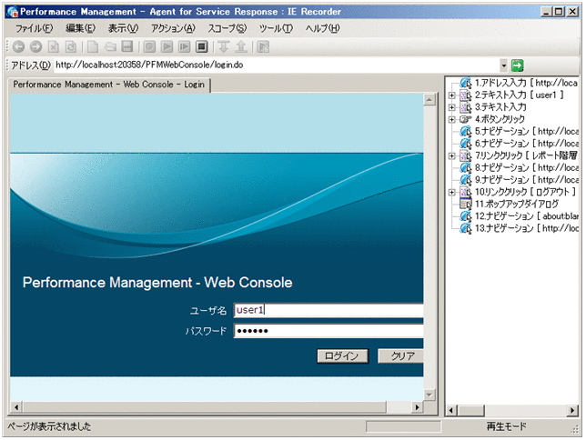Select step 5 ナビゲーション row
Viewport: 586px width, 440px height.
tap(526, 132)
